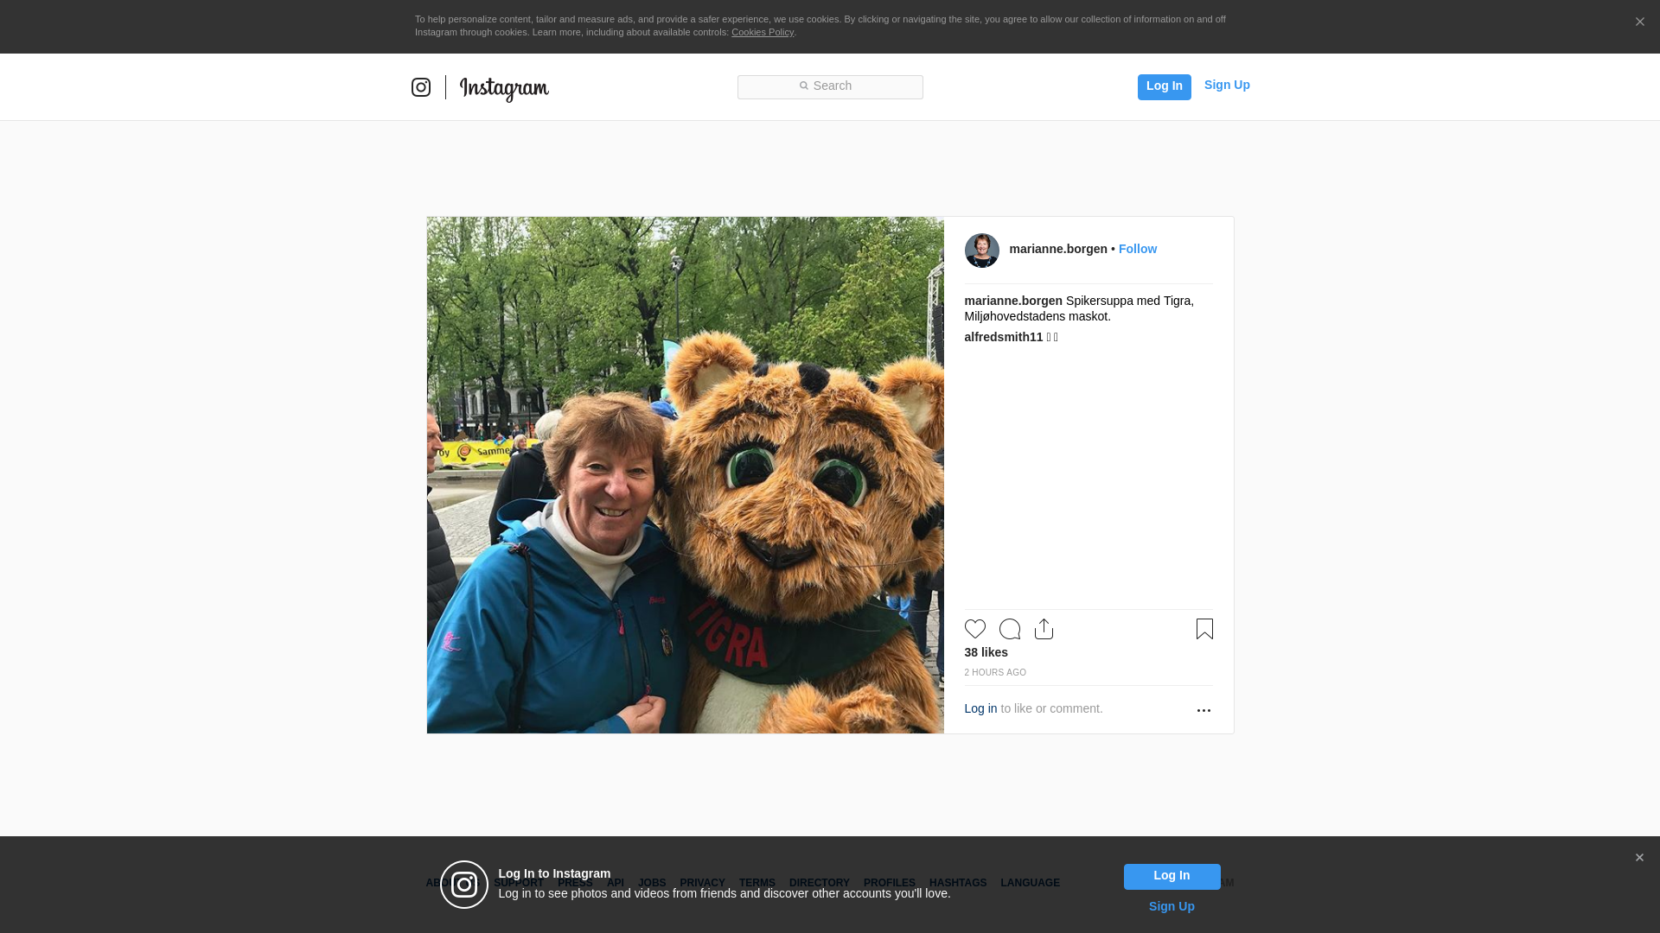Open more options three-dot menu
Image resolution: width=1660 pixels, height=933 pixels.
(1203, 710)
